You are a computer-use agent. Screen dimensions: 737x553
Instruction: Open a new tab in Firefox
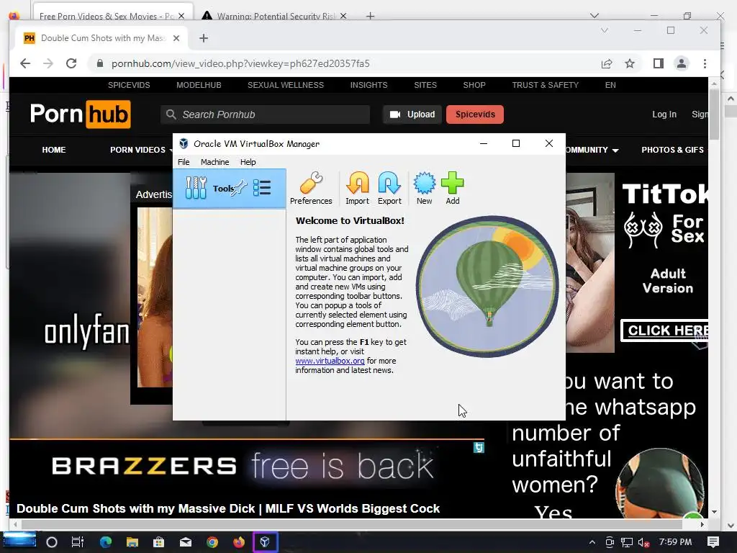[x=371, y=16]
